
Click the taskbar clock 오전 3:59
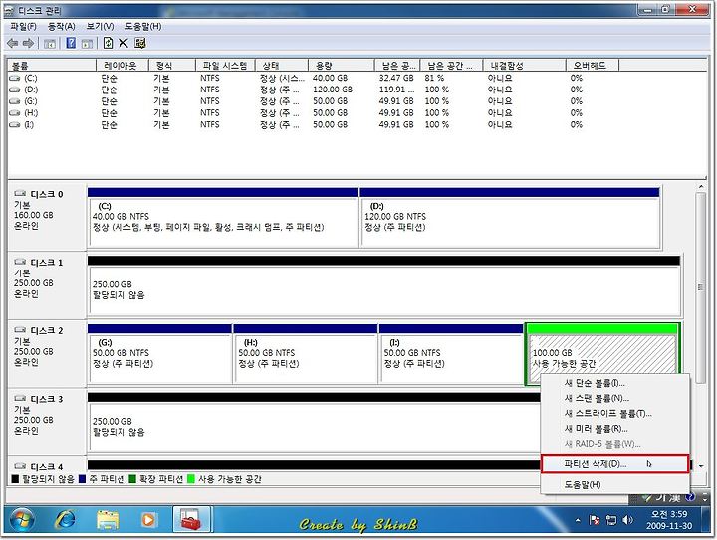point(669,514)
